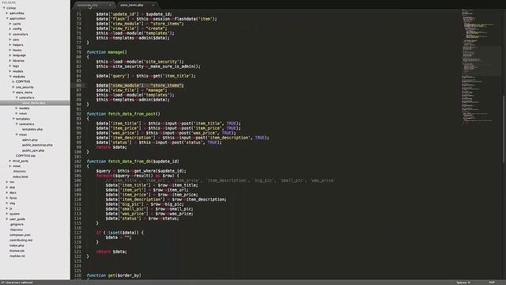
Task: Expand the system folder arrow
Action: (x=7, y=214)
